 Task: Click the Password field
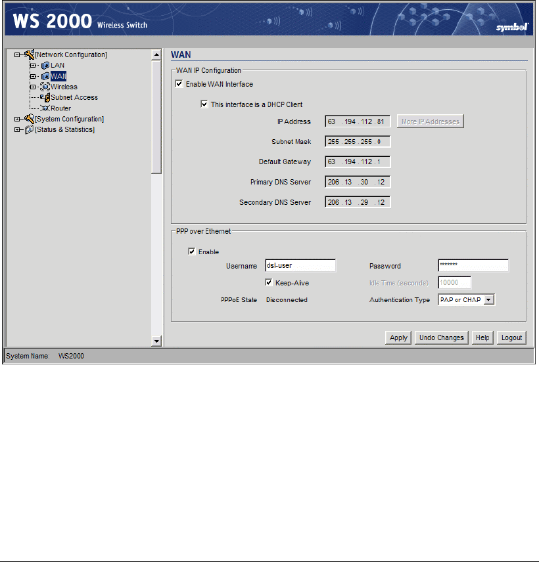[473, 266]
